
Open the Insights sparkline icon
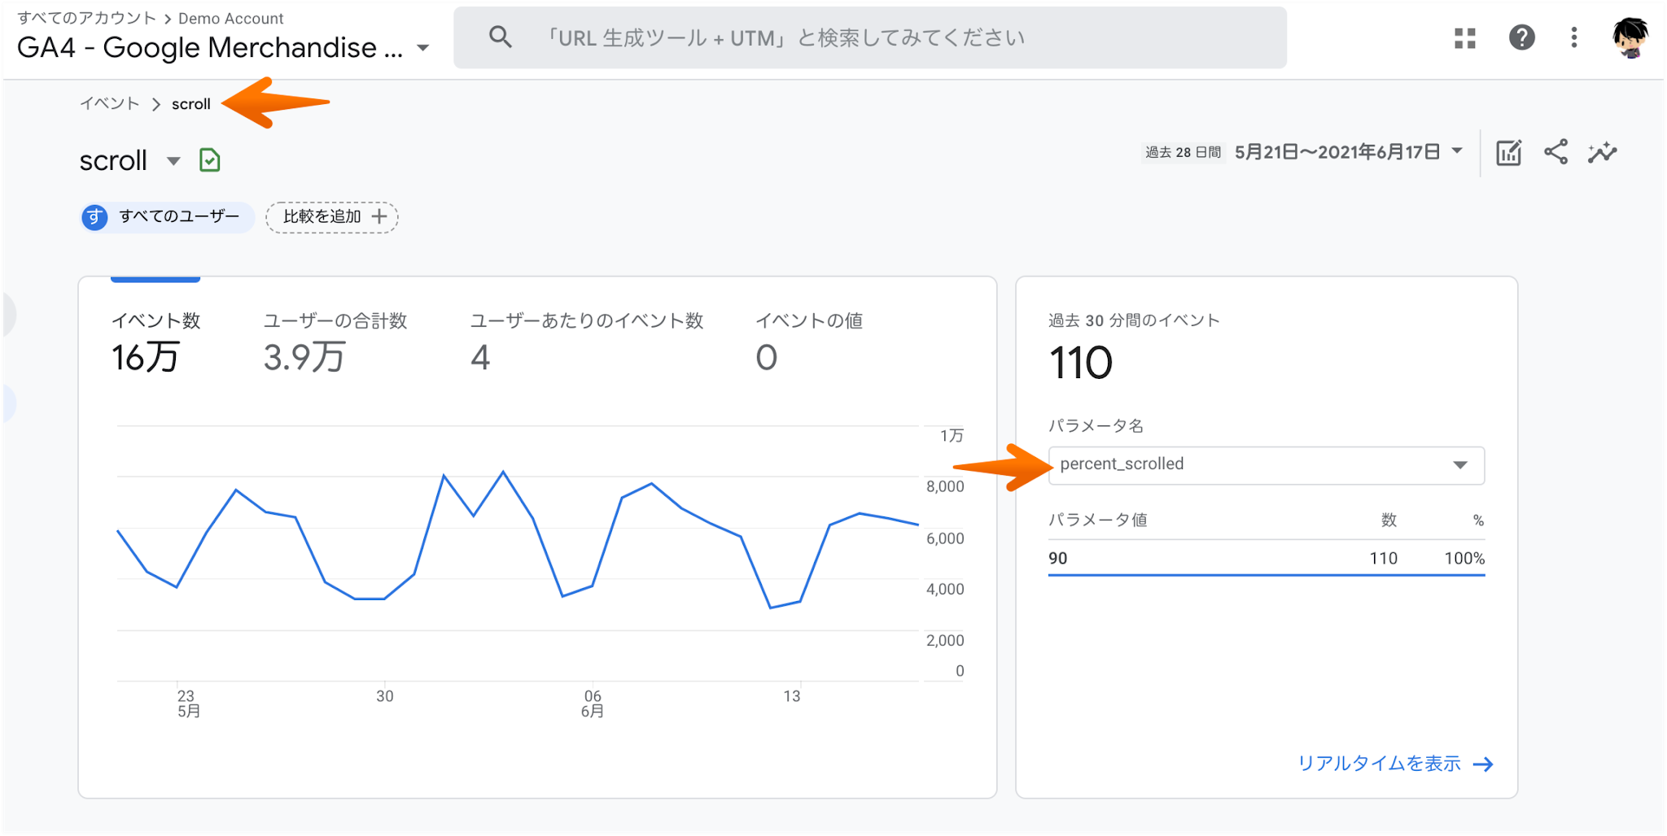[1602, 152]
